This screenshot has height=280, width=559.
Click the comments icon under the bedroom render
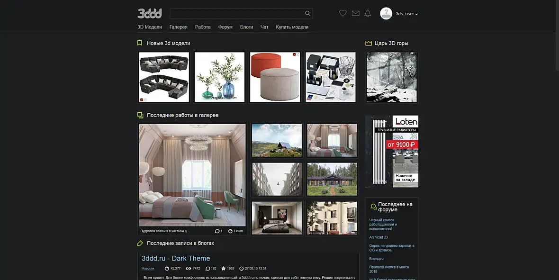[217, 231]
